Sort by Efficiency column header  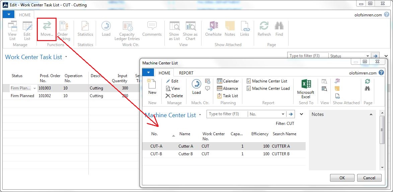[260, 134]
